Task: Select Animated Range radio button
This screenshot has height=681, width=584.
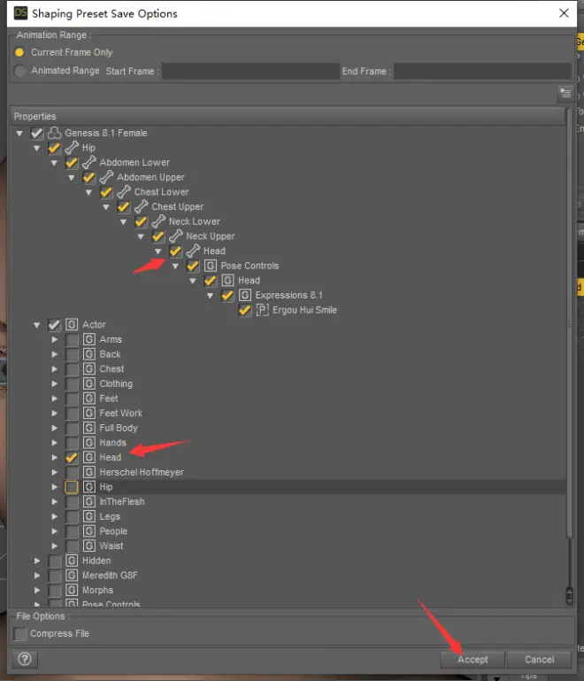Action: pyautogui.click(x=19, y=71)
